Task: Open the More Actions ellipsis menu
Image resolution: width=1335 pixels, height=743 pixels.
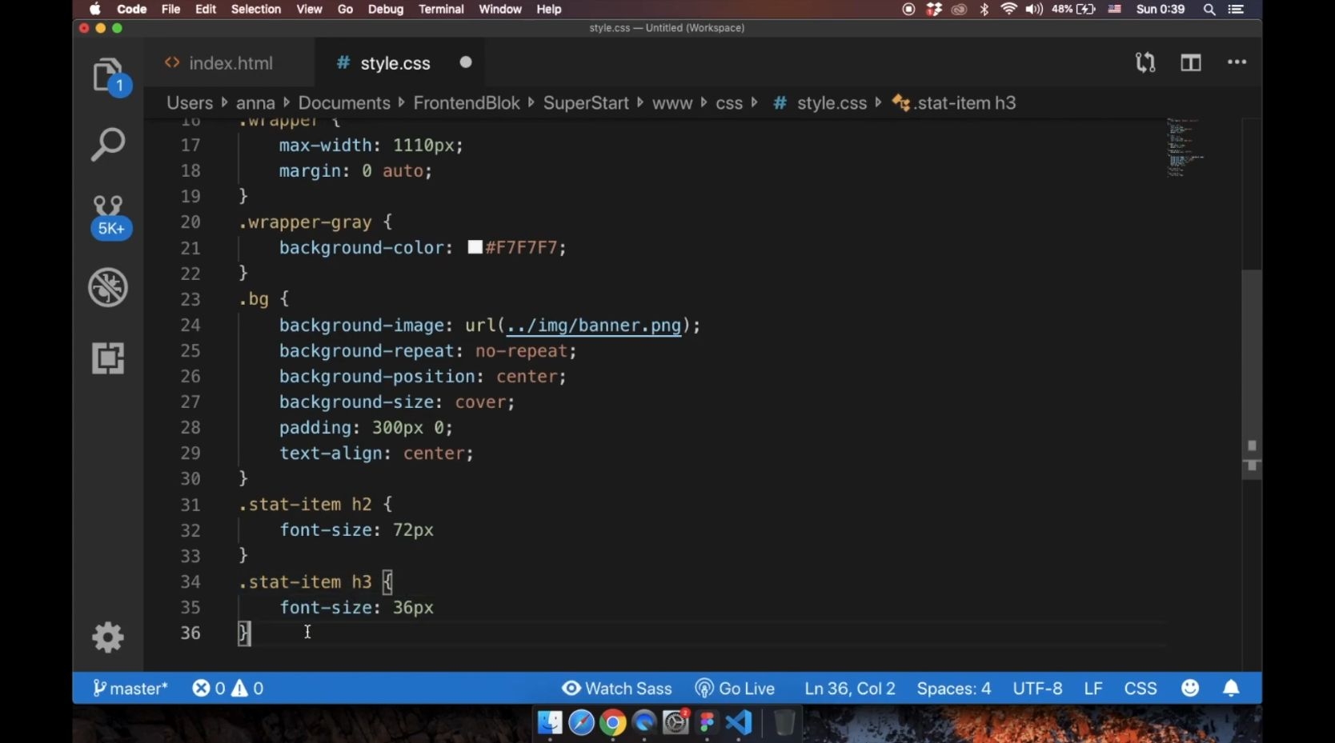Action: 1237,62
